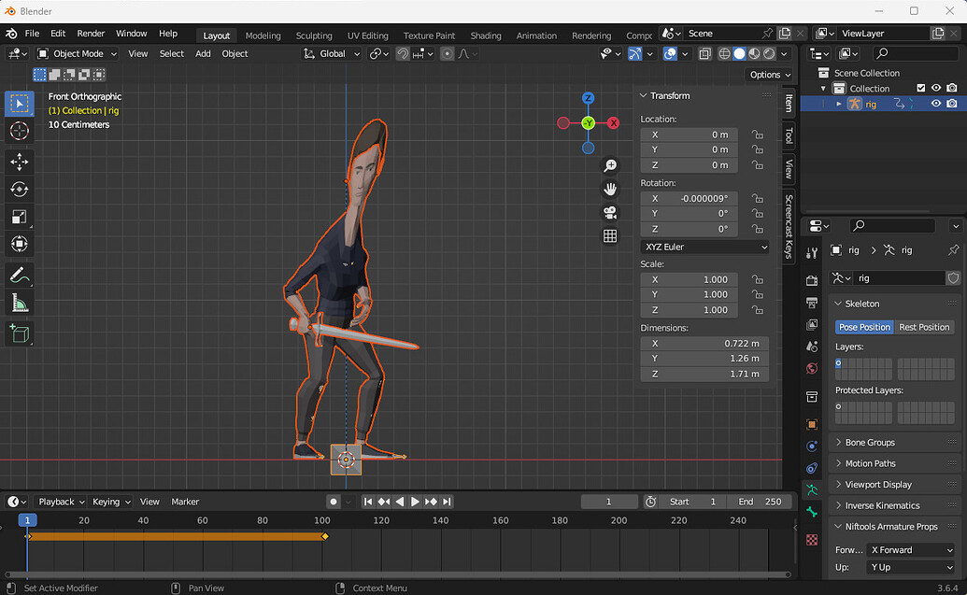The width and height of the screenshot is (967, 595).
Task: Toggle X-ray display
Action: pyautogui.click(x=704, y=53)
